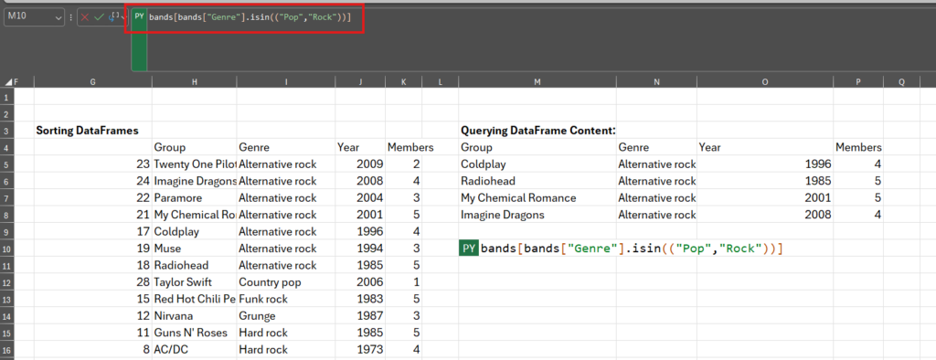The image size is (936, 360).
Task: Select row 16 header
Action: (6, 350)
